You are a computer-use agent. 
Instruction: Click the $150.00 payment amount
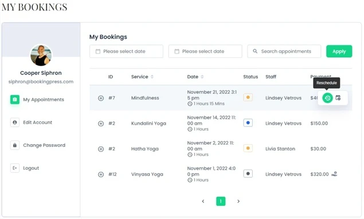(319, 124)
